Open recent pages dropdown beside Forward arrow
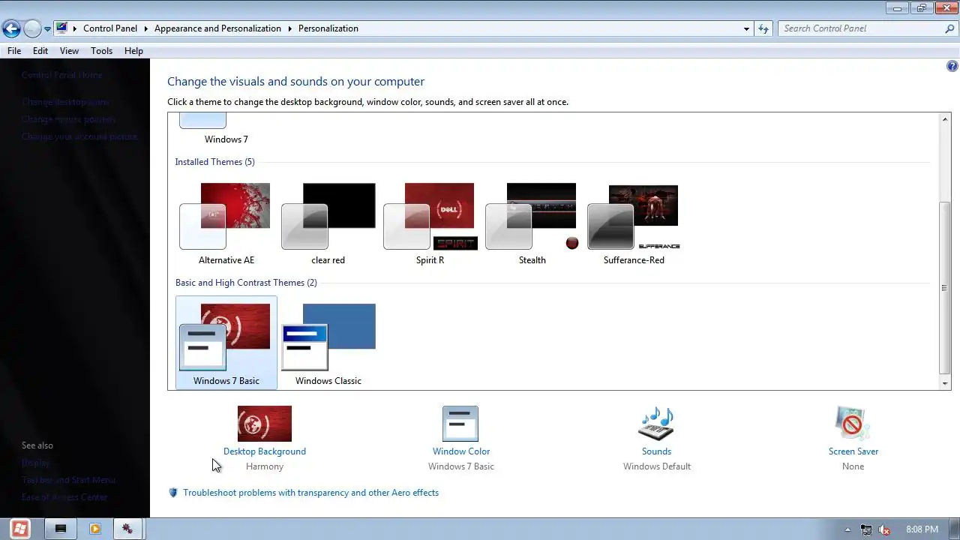 click(x=47, y=29)
